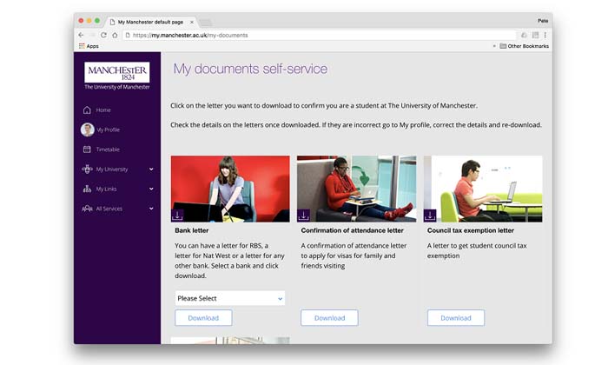
Task: Click the browser home icon
Action: 115,35
